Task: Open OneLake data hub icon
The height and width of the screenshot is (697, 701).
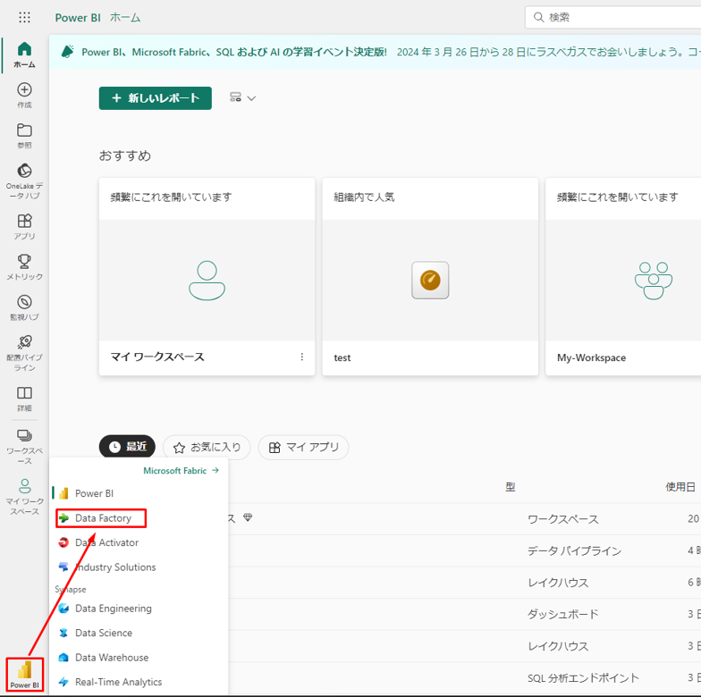Action: [24, 180]
